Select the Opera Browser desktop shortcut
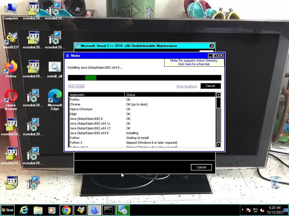Image resolution: width=289 pixels, height=216 pixels. point(11,100)
